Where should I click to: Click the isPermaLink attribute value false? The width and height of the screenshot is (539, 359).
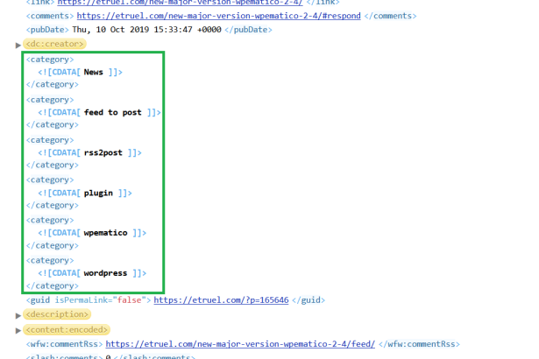129,300
